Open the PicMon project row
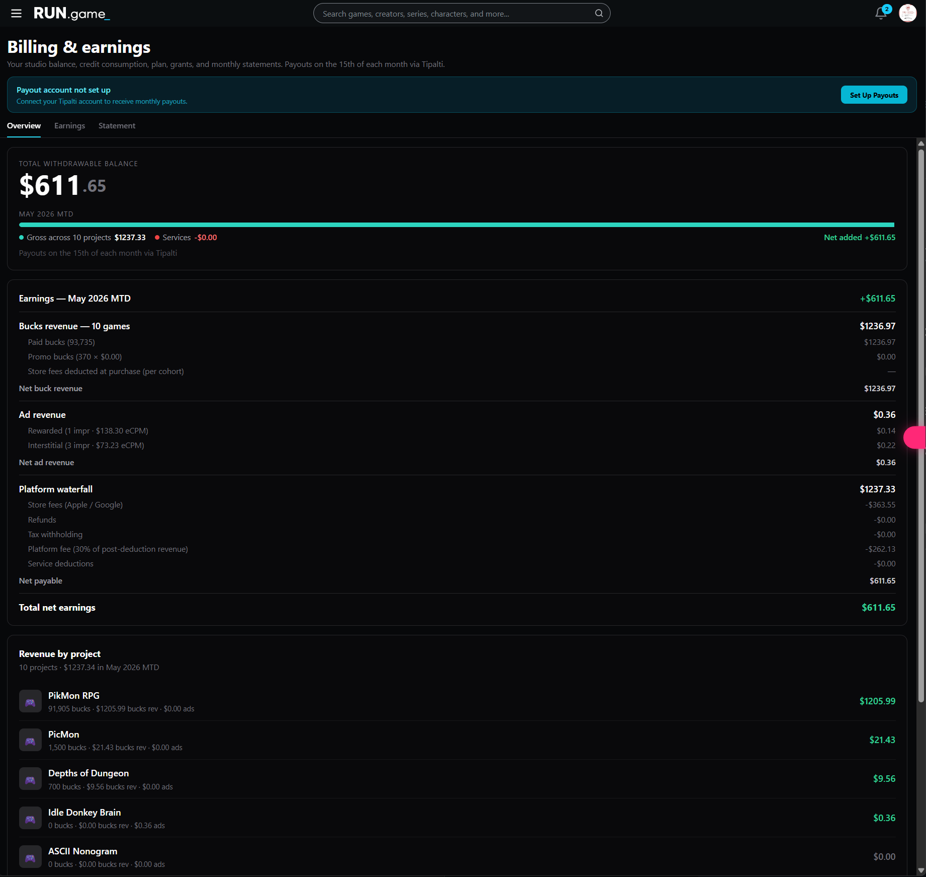The height and width of the screenshot is (877, 926). click(x=457, y=740)
